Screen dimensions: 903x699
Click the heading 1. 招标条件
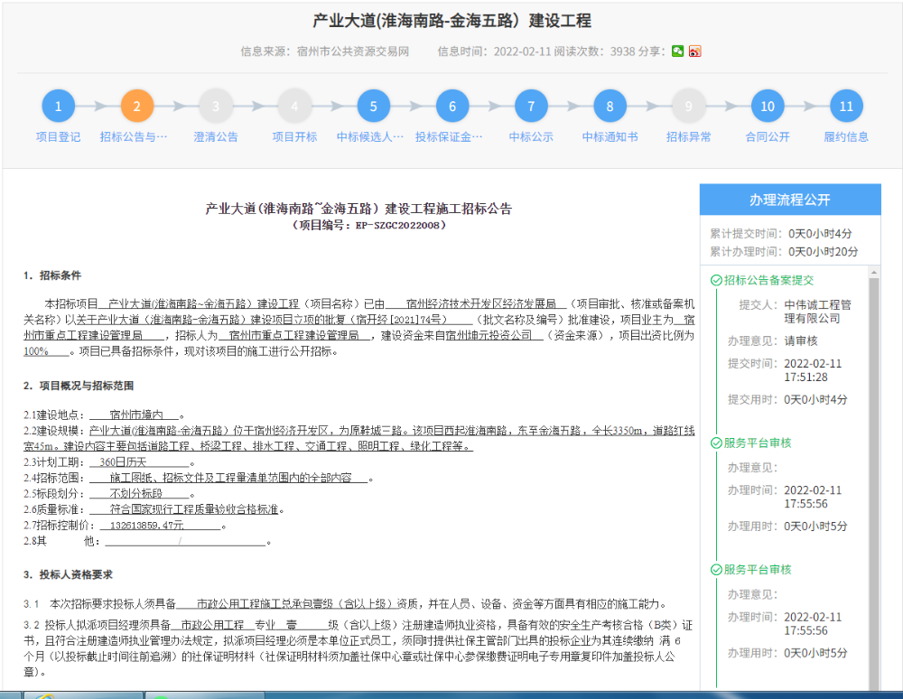coord(52,275)
